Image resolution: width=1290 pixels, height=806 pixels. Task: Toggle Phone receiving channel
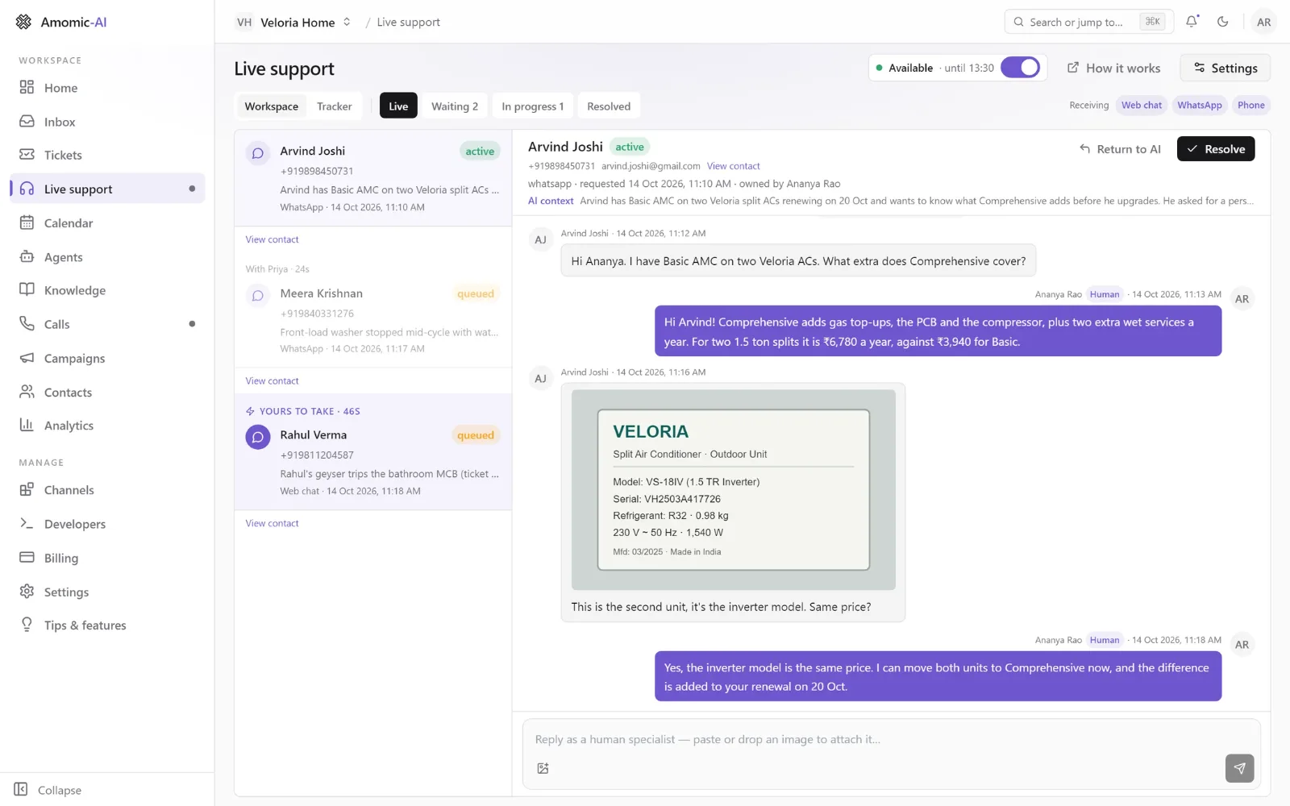[x=1251, y=106]
